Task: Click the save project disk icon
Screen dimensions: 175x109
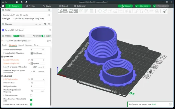Action: [x=17, y=2]
